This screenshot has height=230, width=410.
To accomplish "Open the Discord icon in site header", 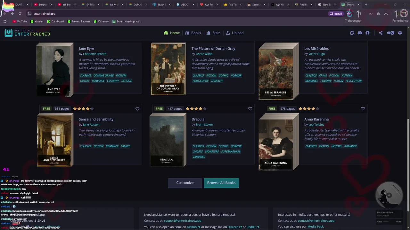I will tap(360, 33).
